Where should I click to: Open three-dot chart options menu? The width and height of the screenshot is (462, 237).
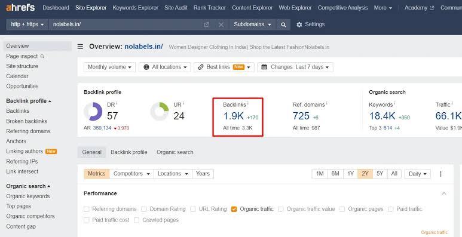[440, 174]
